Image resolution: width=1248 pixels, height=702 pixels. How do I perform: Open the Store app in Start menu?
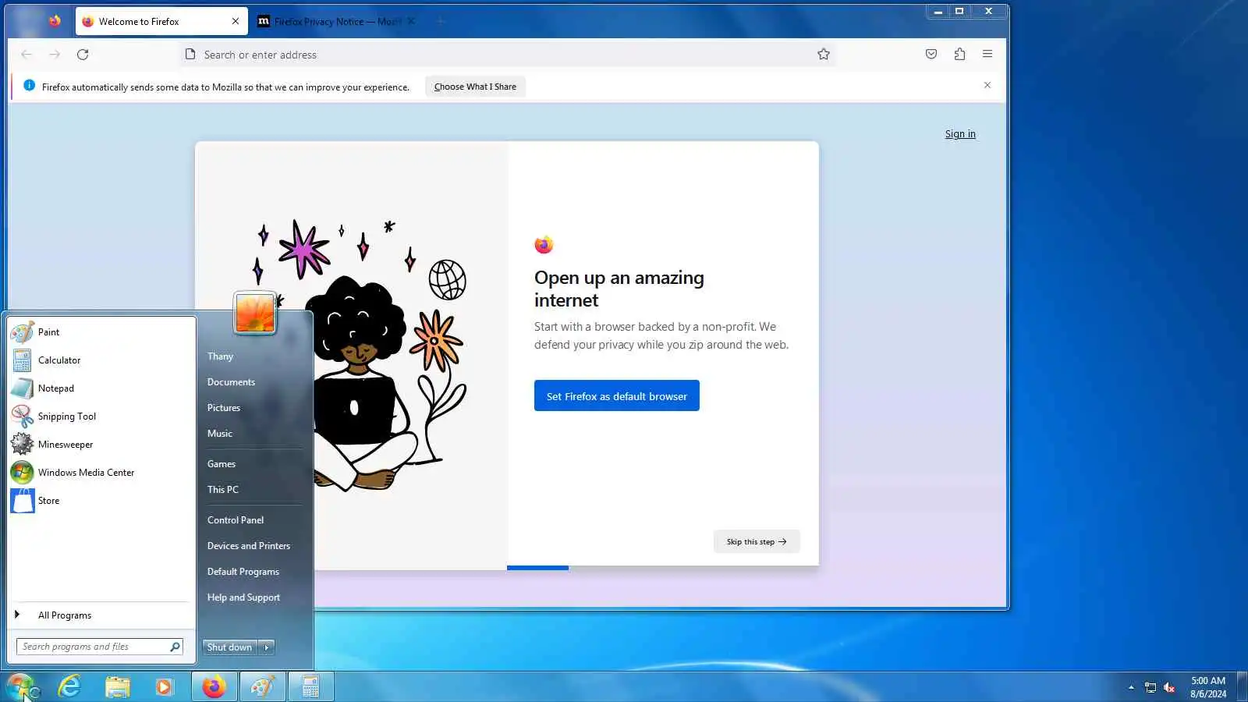point(101,501)
